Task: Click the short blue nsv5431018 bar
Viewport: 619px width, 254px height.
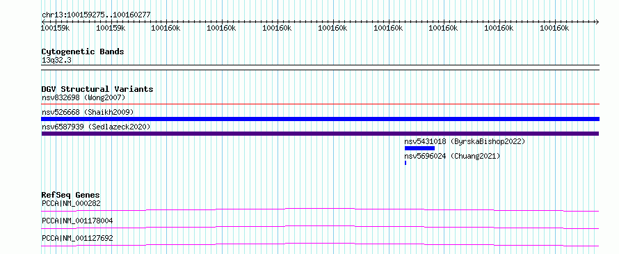Action: pyautogui.click(x=419, y=148)
